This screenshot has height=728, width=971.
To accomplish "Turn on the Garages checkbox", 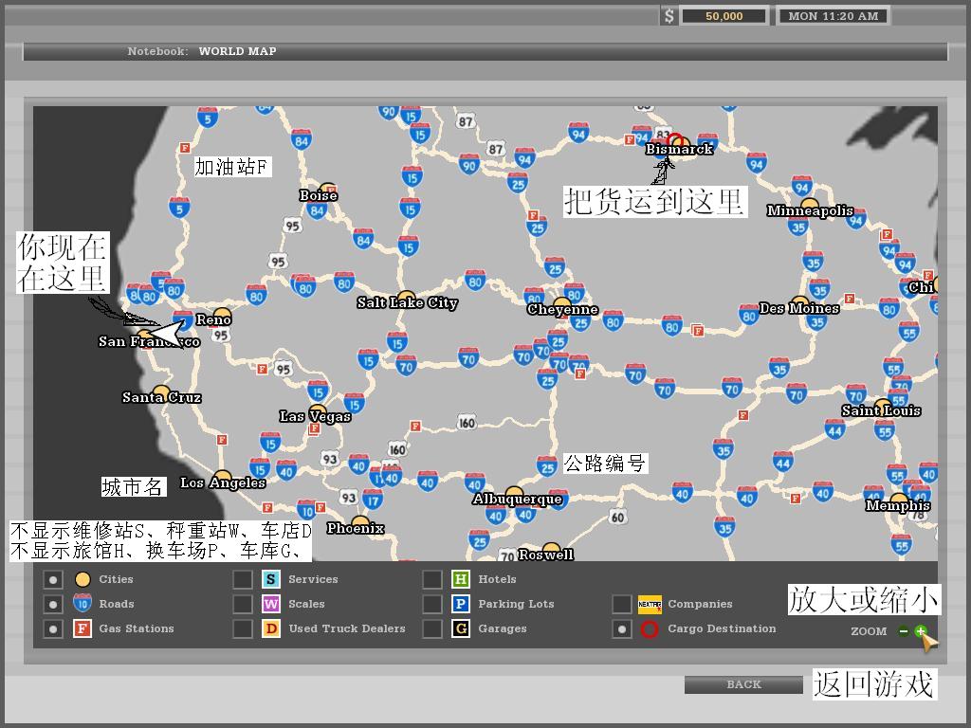I will (x=432, y=628).
